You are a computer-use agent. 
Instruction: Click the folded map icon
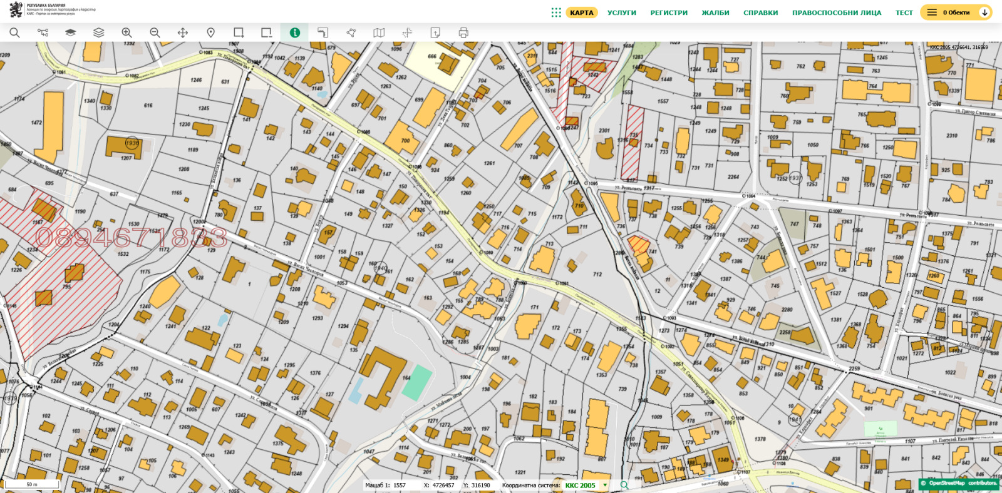click(x=379, y=33)
